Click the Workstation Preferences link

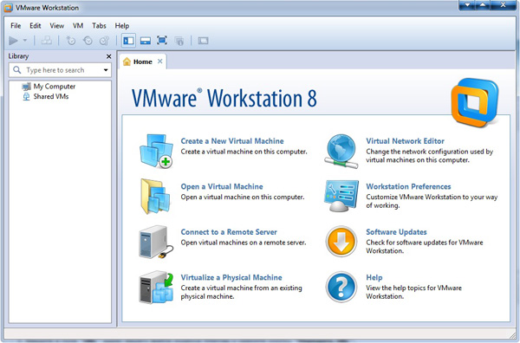408,186
